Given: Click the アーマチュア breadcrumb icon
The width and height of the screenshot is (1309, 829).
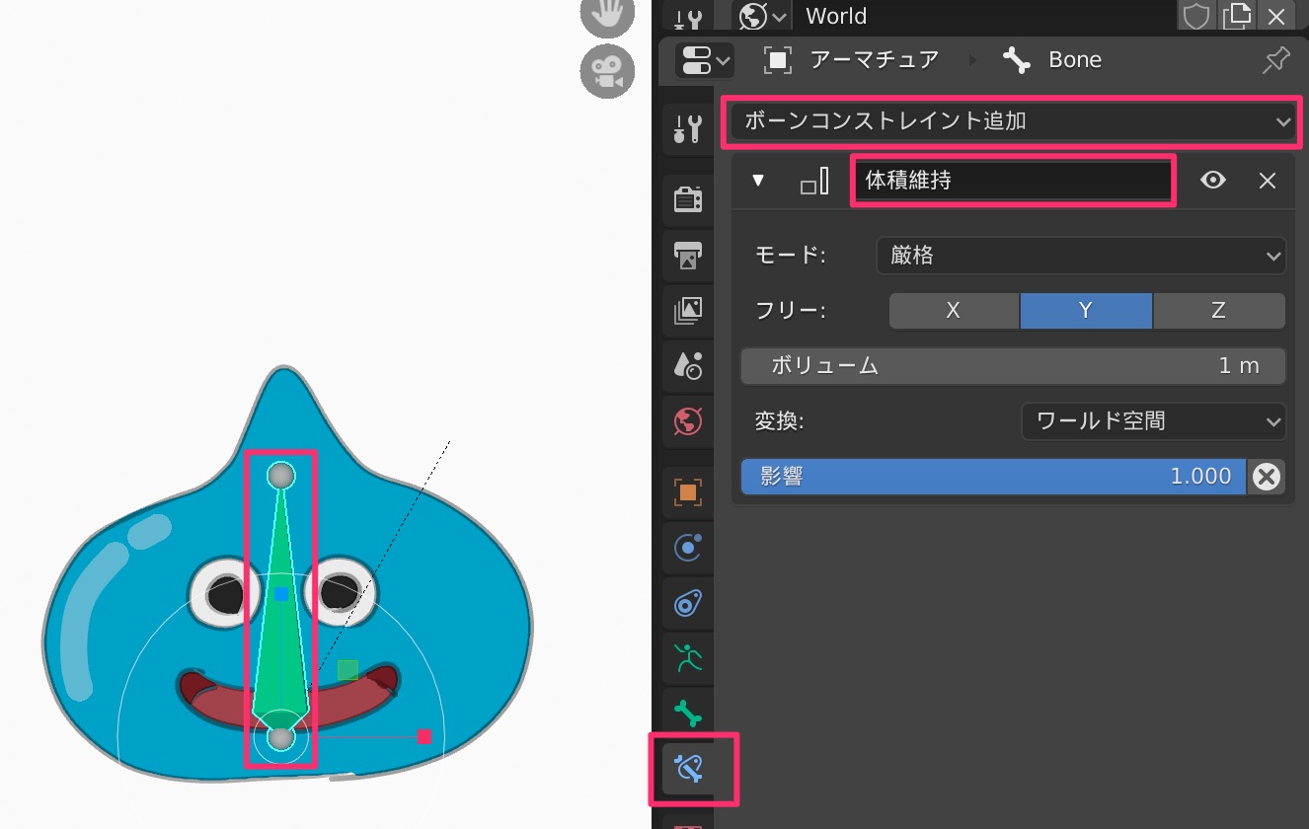Looking at the screenshot, I should pyautogui.click(x=778, y=60).
